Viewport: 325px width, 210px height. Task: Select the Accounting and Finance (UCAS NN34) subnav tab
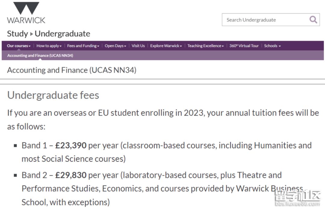pyautogui.click(x=40, y=55)
